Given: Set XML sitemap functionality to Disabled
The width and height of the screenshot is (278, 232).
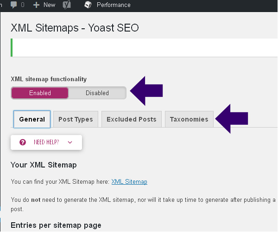Looking at the screenshot, I should coord(97,93).
